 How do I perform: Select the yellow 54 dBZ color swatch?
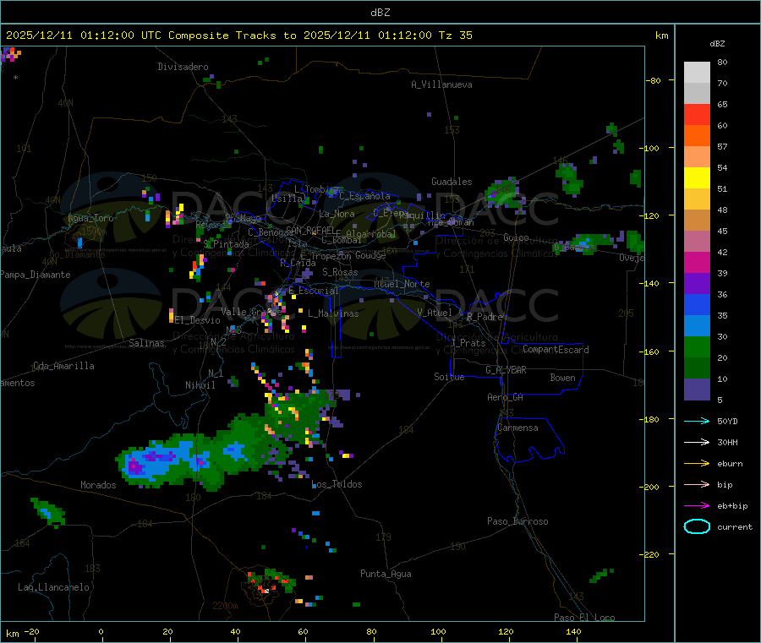697,178
